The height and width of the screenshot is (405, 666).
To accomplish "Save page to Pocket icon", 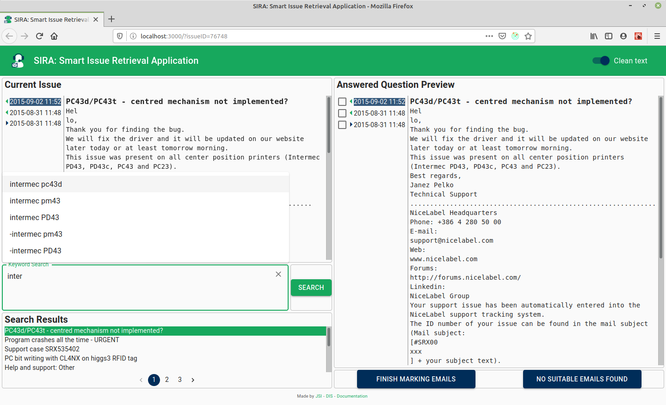I will pyautogui.click(x=502, y=36).
